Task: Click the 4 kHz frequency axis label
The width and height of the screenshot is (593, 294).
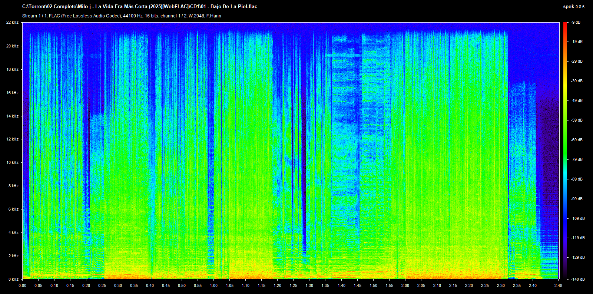Action: click(x=13, y=232)
